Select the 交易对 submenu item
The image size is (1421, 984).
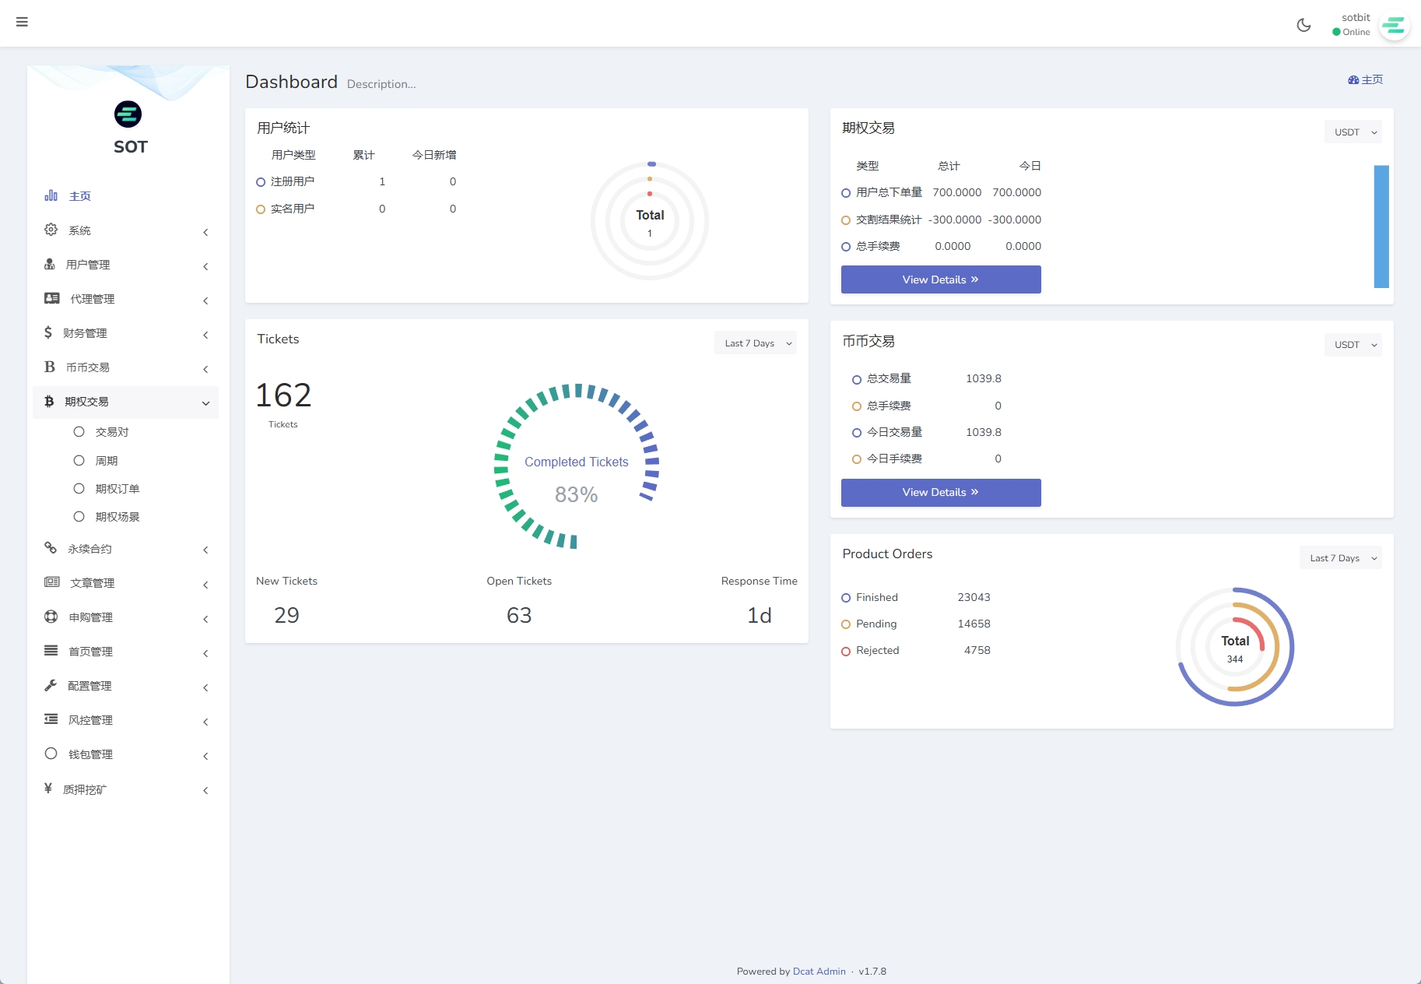tap(111, 432)
